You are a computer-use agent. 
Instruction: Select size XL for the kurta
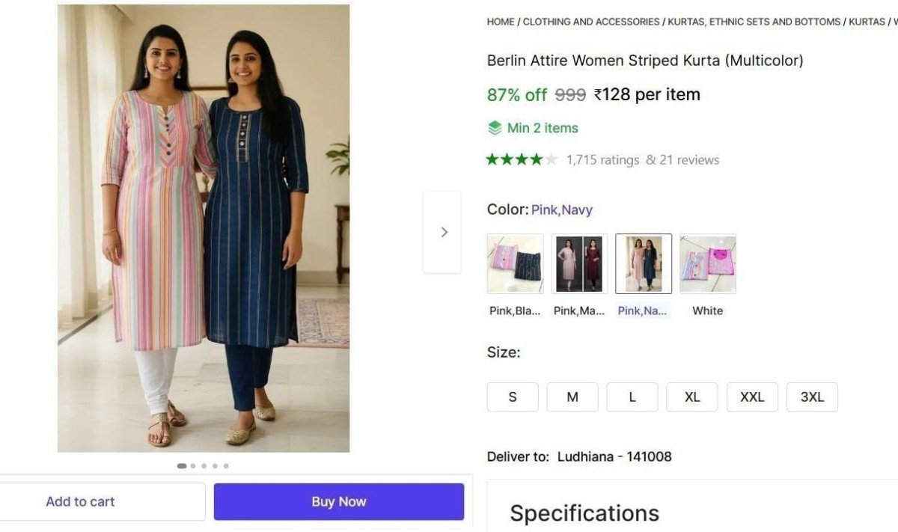tap(692, 397)
